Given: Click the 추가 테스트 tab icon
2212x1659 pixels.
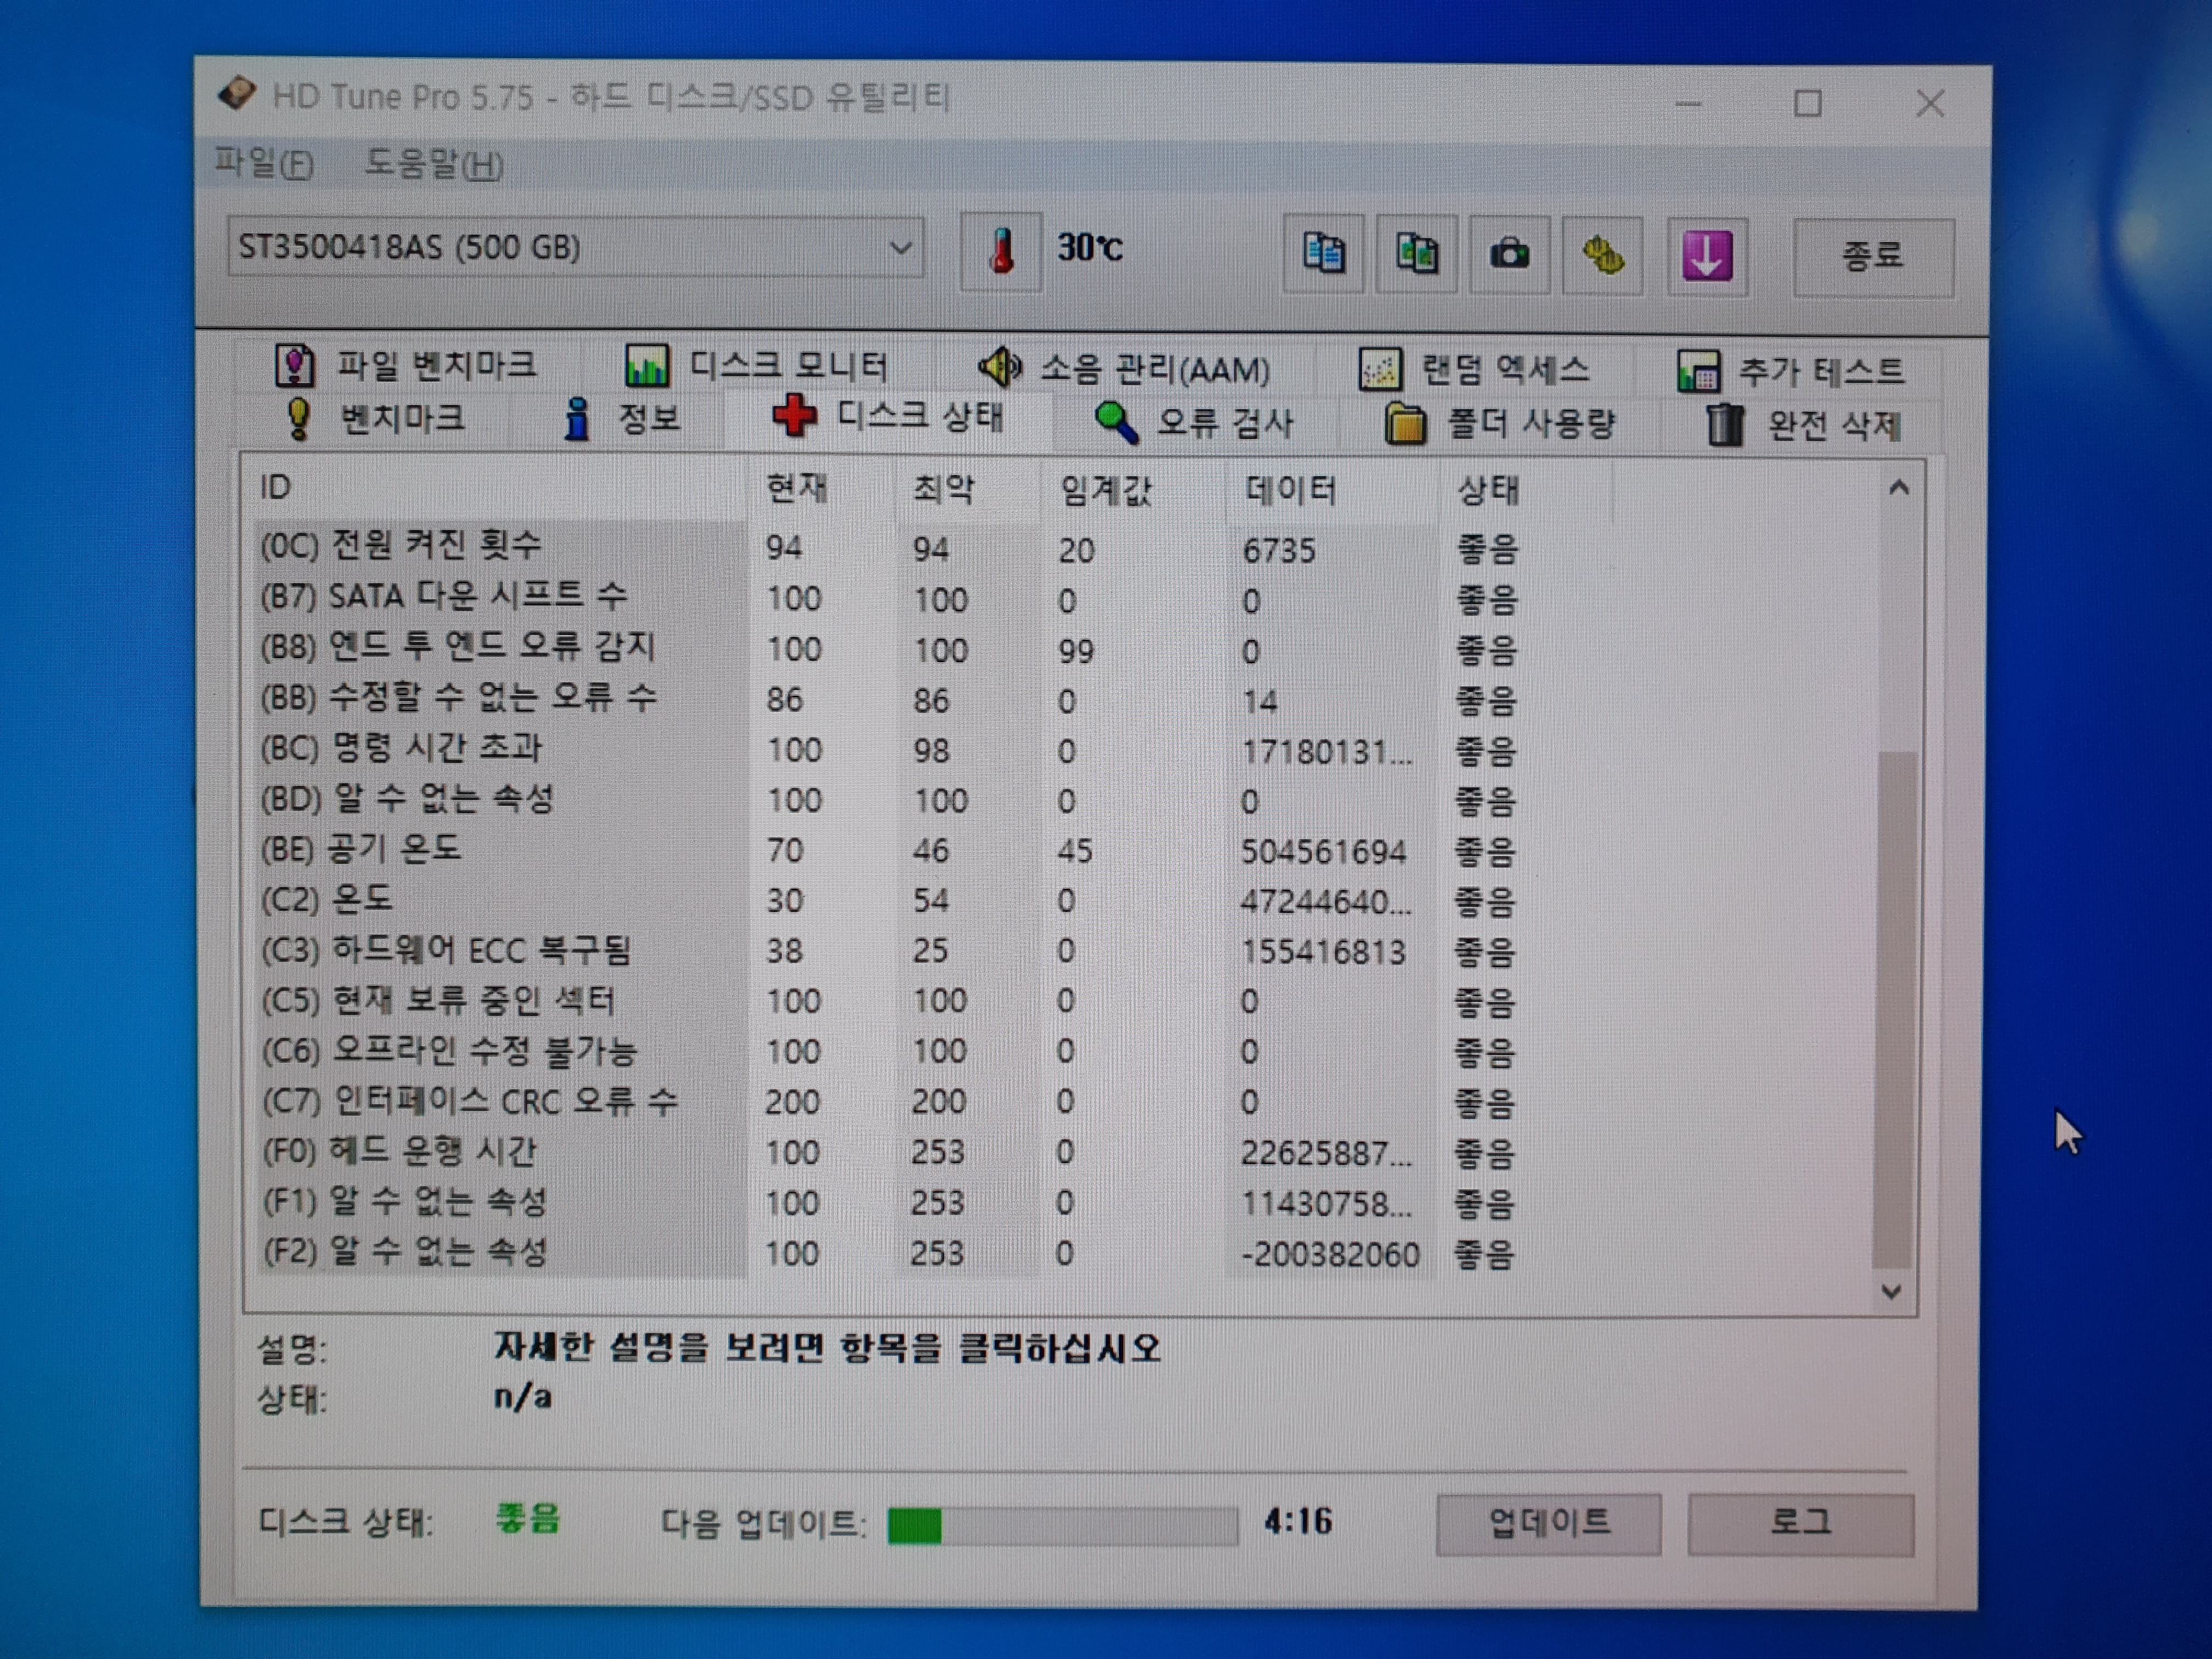Looking at the screenshot, I should (x=1698, y=372).
